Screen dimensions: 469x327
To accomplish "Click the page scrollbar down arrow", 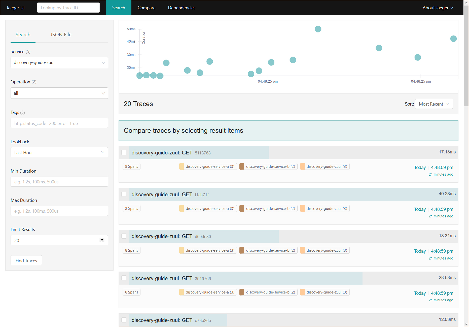I will (466, 324).
